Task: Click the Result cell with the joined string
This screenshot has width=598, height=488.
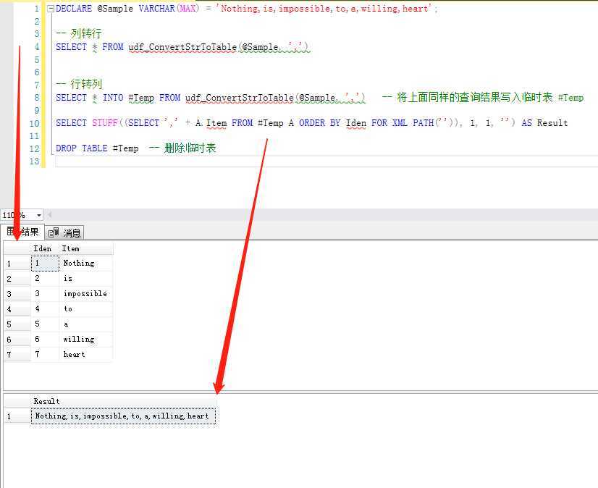Action: [123, 416]
